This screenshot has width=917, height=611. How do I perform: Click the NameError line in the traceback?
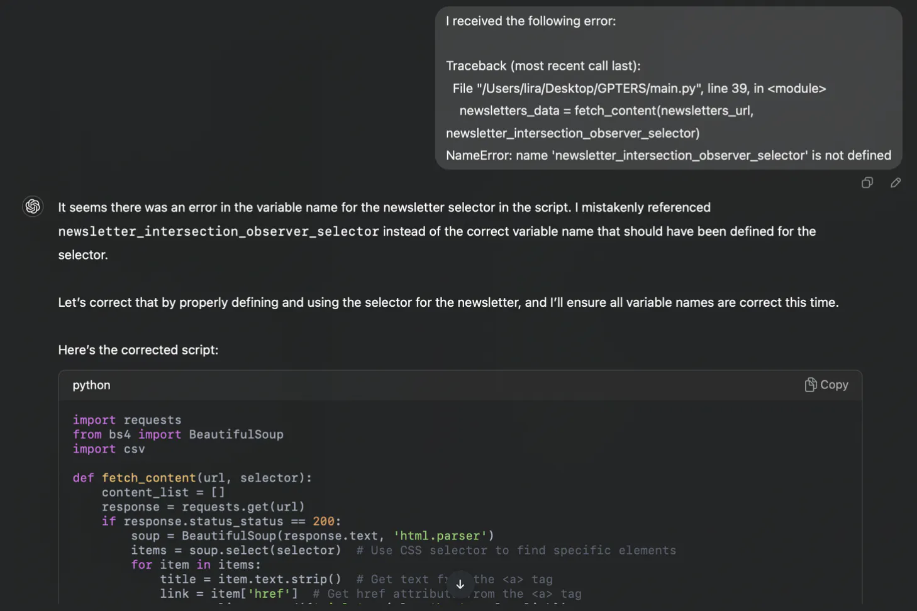668,155
